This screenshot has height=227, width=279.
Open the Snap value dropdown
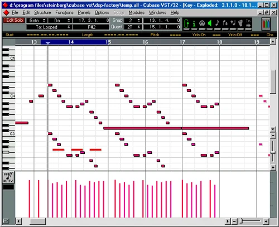tap(133, 21)
